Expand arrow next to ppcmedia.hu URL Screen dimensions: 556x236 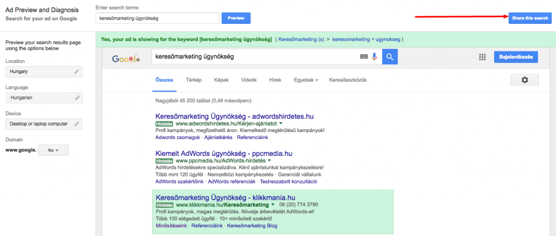(x=269, y=161)
